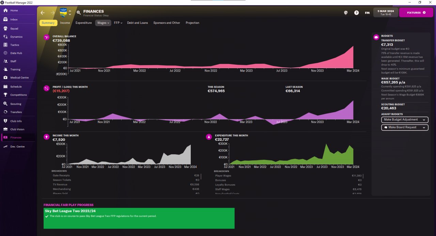
Task: Switch to the Projection tab
Action: point(192,23)
